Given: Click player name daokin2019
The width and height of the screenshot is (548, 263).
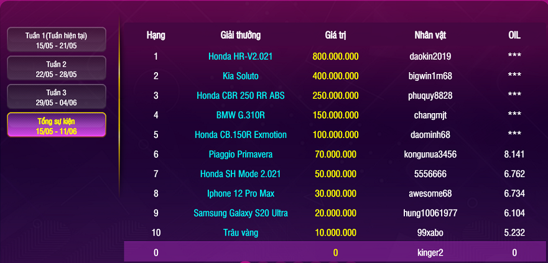Looking at the screenshot, I should [430, 56].
